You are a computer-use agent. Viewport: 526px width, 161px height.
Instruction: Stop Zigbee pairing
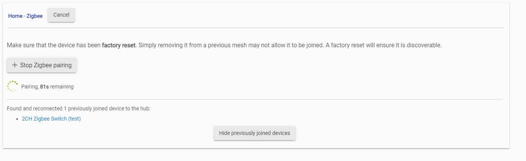[x=42, y=65]
